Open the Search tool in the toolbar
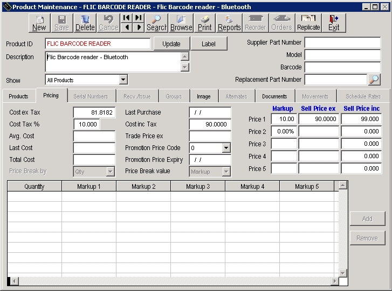Image resolution: width=392 pixels, height=291 pixels. tap(156, 23)
